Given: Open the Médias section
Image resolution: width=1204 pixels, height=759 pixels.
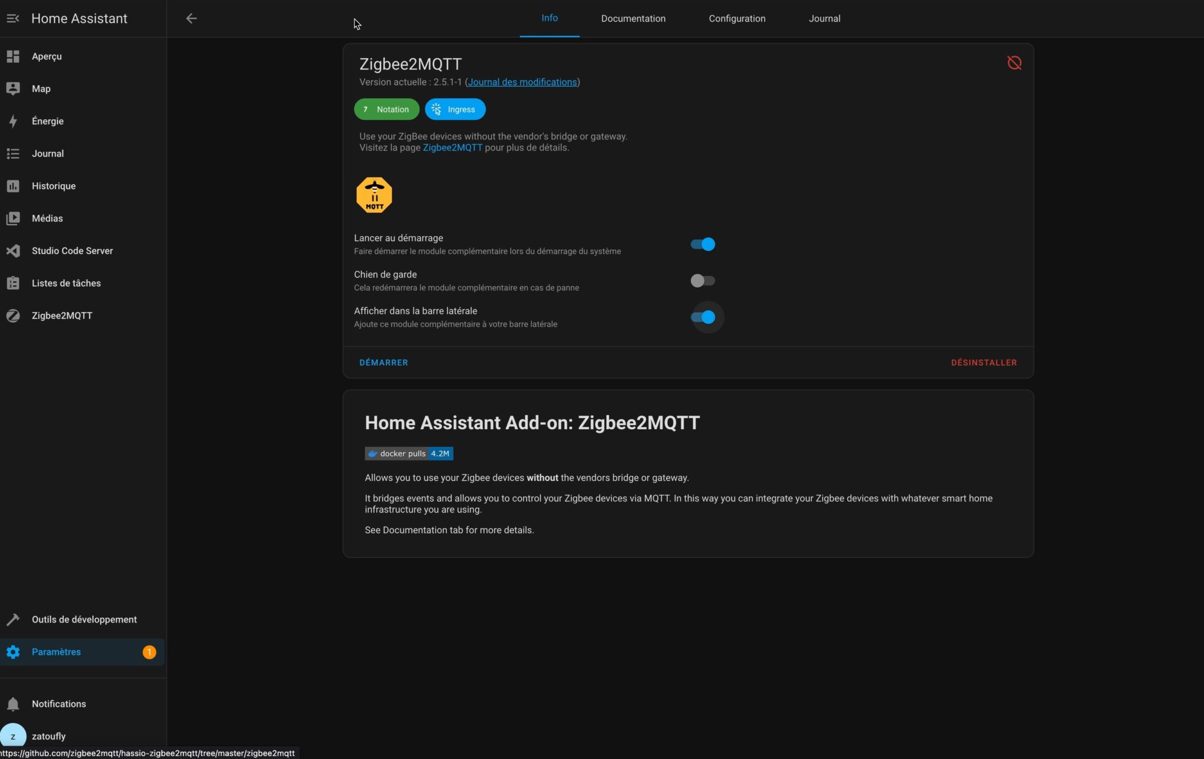Looking at the screenshot, I should 47,218.
